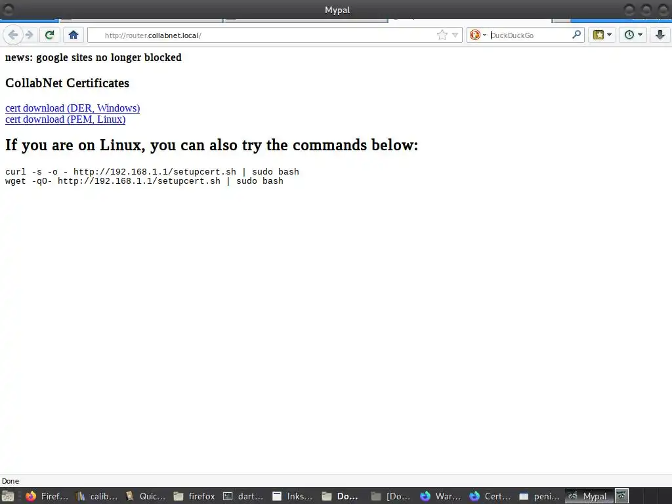Click the curl setupcert.sh command line

coord(152,172)
